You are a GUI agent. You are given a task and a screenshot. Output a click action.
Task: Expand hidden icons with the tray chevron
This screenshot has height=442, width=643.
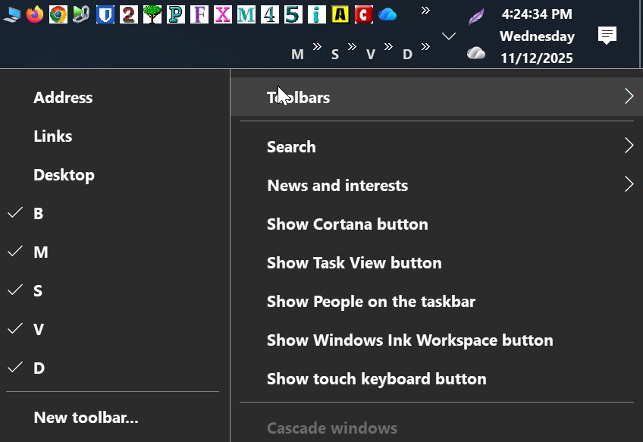(x=449, y=35)
